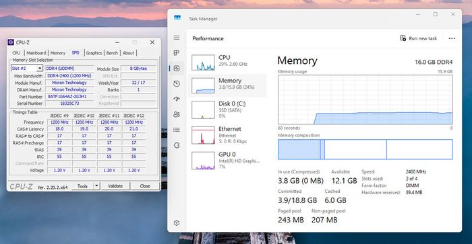The height and width of the screenshot is (244, 472).
Task: Switch to CPU tab in CPU-Z
Action: 17,53
